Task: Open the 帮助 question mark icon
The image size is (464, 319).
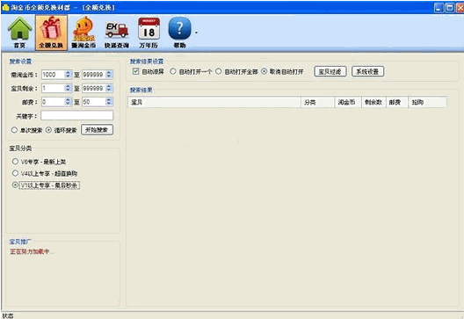Action: tap(179, 33)
